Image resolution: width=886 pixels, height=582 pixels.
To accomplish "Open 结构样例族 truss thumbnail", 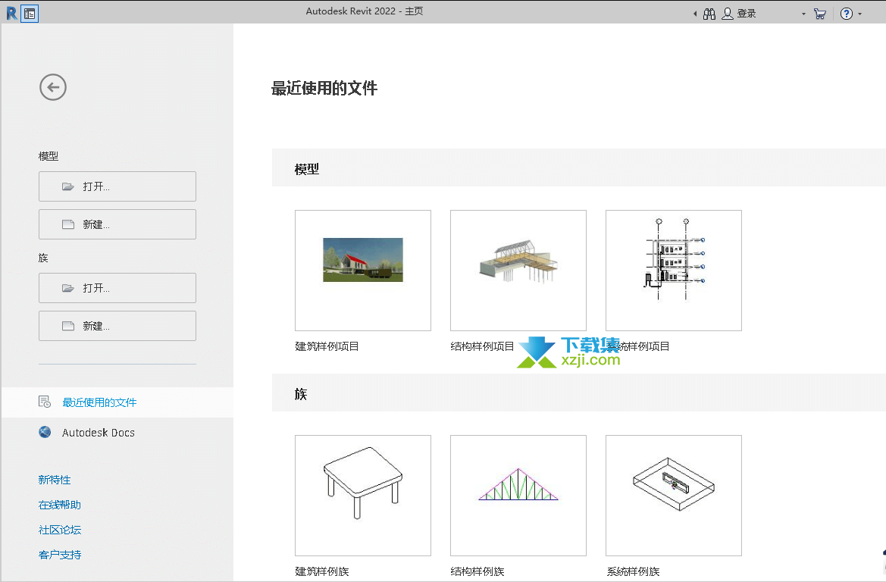I will tap(518, 496).
